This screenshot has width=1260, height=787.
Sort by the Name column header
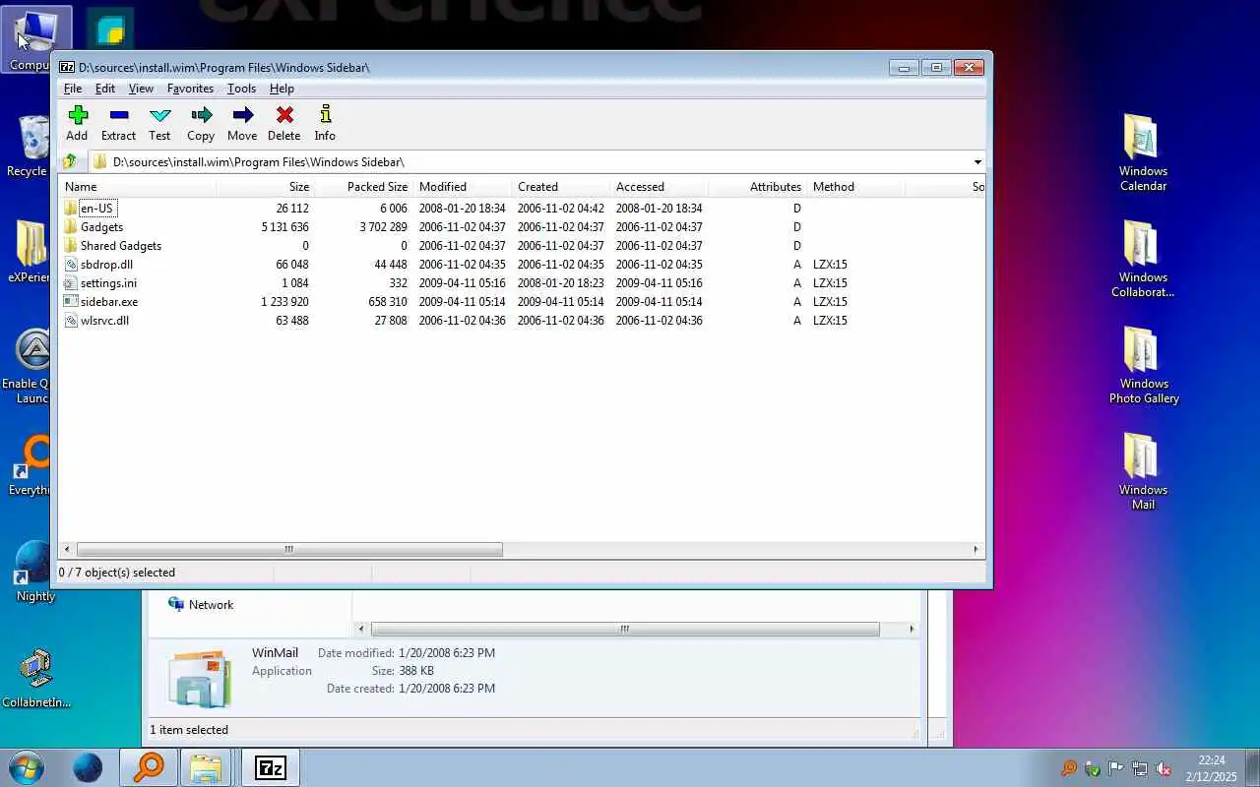coord(138,187)
